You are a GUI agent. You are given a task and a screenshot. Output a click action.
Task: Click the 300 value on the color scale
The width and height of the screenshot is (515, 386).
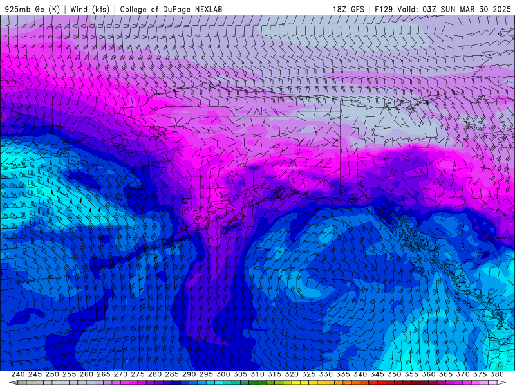(x=223, y=374)
